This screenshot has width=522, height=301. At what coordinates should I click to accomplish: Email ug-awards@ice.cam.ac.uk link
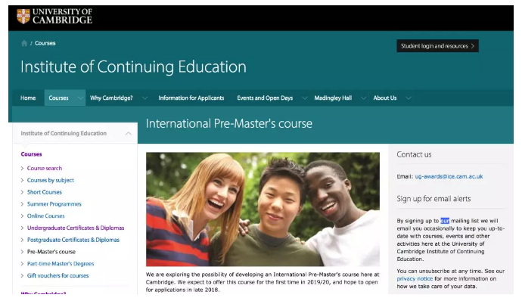(449, 176)
